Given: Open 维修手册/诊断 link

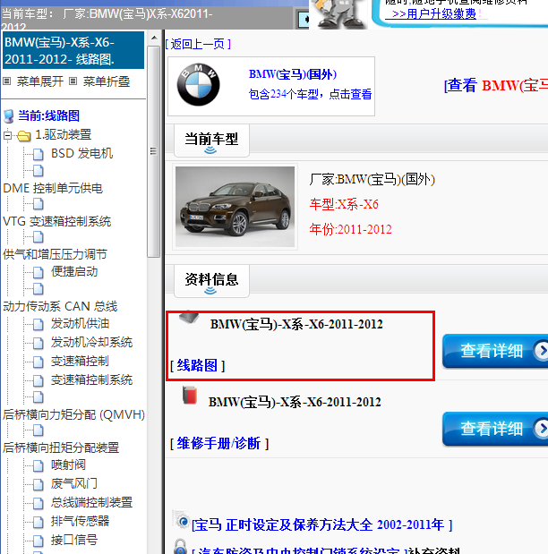Looking at the screenshot, I should [x=219, y=443].
